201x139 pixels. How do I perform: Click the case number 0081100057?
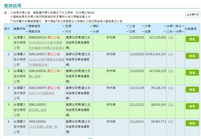pyautogui.click(x=37, y=54)
